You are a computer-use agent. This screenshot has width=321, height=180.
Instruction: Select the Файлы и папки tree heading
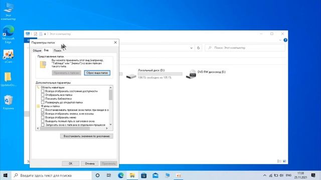coord(50,106)
